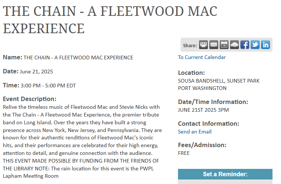Click the PWPL Lapham Meeting Room rain note
Viewport: 281px width, 184px height.
pyautogui.click(x=78, y=172)
